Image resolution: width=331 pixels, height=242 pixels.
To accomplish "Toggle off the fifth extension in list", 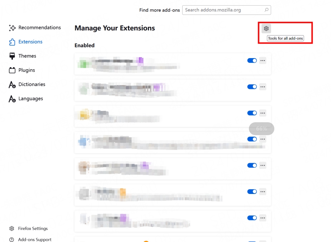I will tap(252, 165).
